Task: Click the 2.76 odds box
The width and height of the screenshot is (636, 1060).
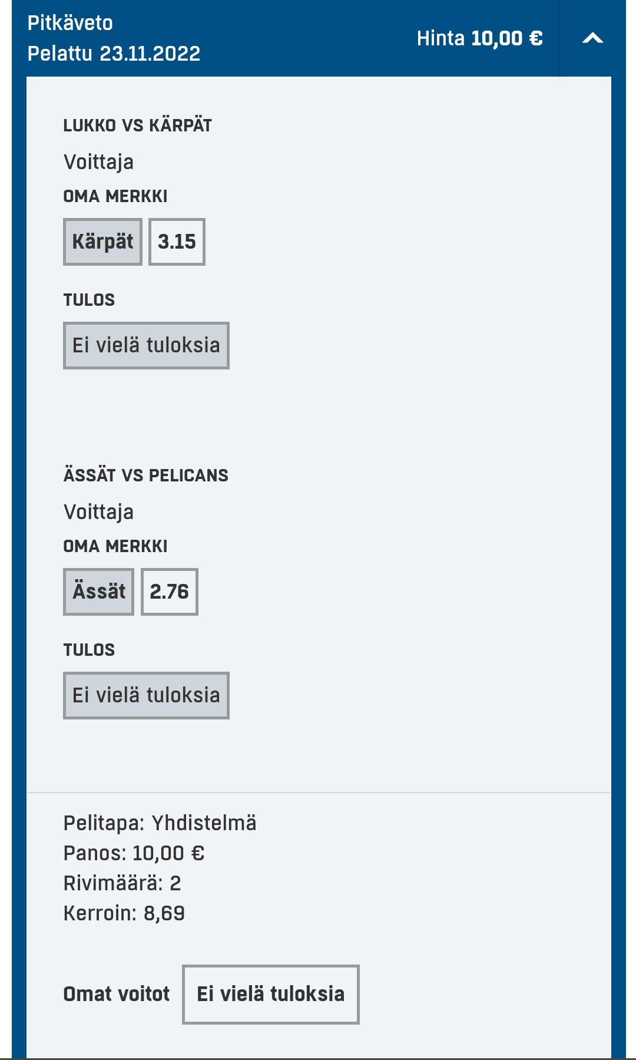Action: (170, 592)
